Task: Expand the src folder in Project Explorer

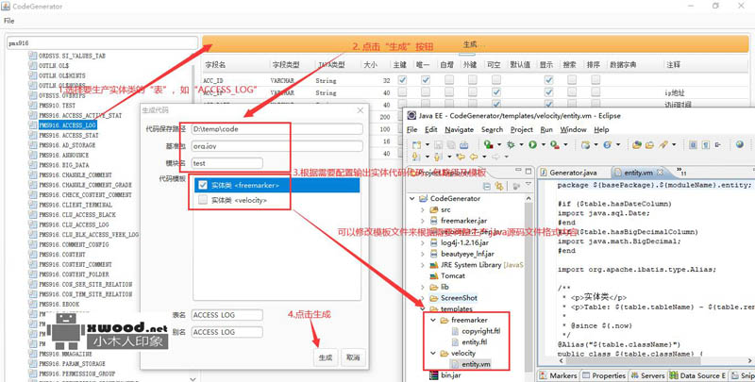Action: pyautogui.click(x=423, y=209)
